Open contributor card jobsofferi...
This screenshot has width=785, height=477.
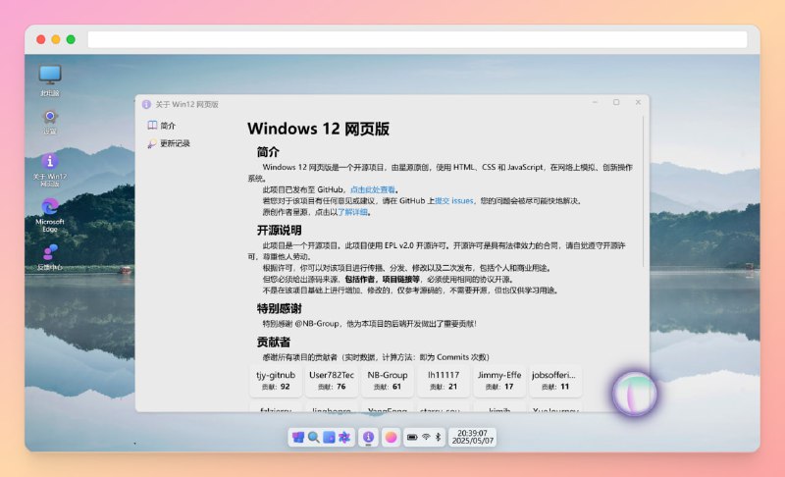[554, 381]
